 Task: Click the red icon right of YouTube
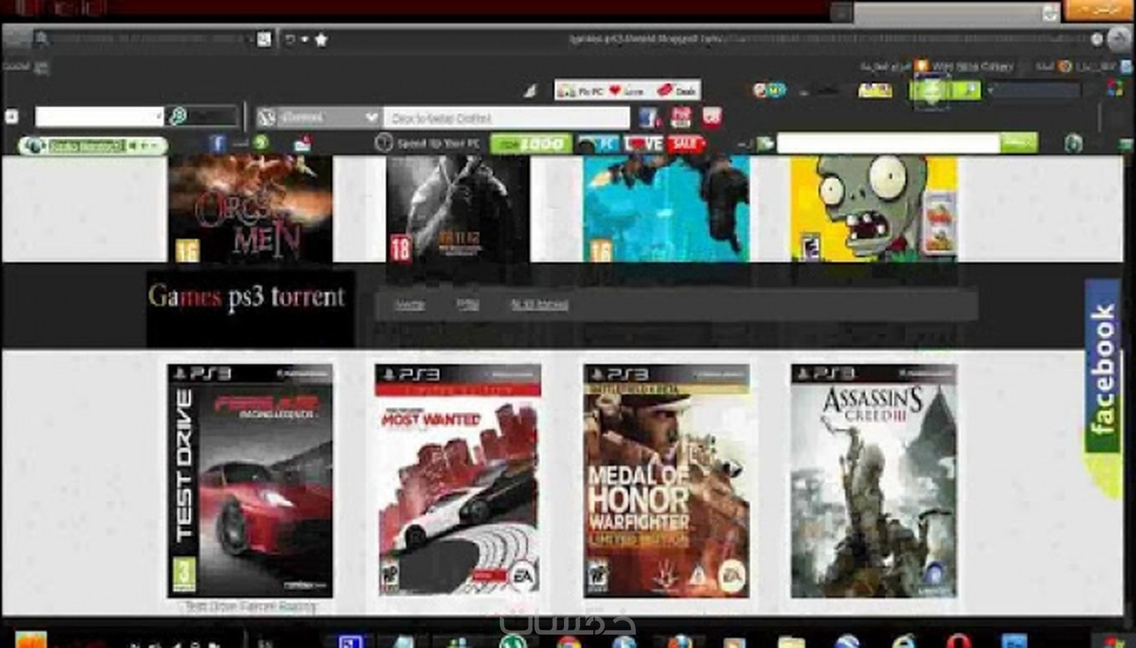point(712,118)
